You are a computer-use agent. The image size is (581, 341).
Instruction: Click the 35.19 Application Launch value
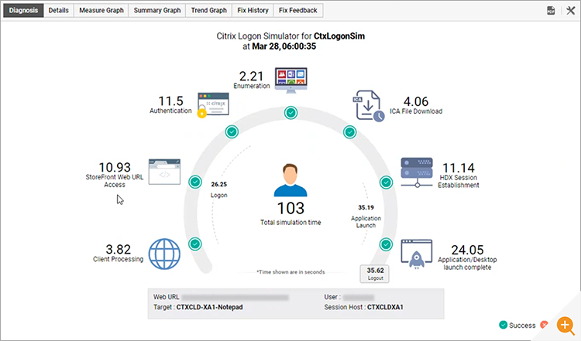click(x=366, y=207)
